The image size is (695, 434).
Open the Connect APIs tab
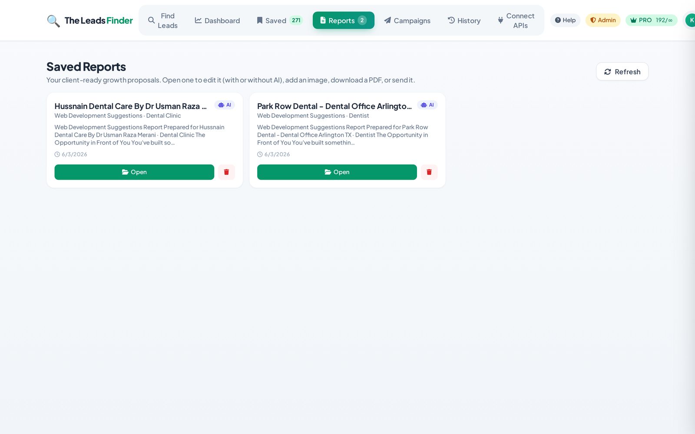[516, 20]
